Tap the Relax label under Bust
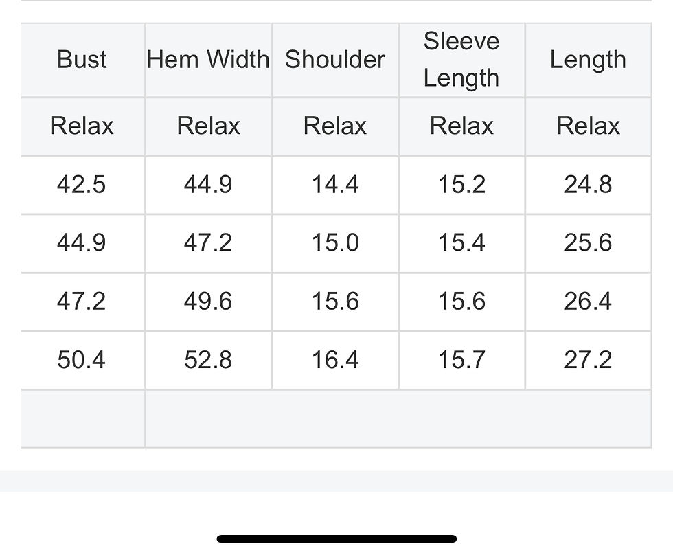This screenshot has height=555, width=673. [82, 126]
